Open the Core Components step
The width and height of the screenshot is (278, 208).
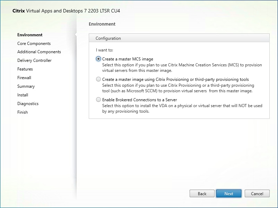click(x=34, y=43)
